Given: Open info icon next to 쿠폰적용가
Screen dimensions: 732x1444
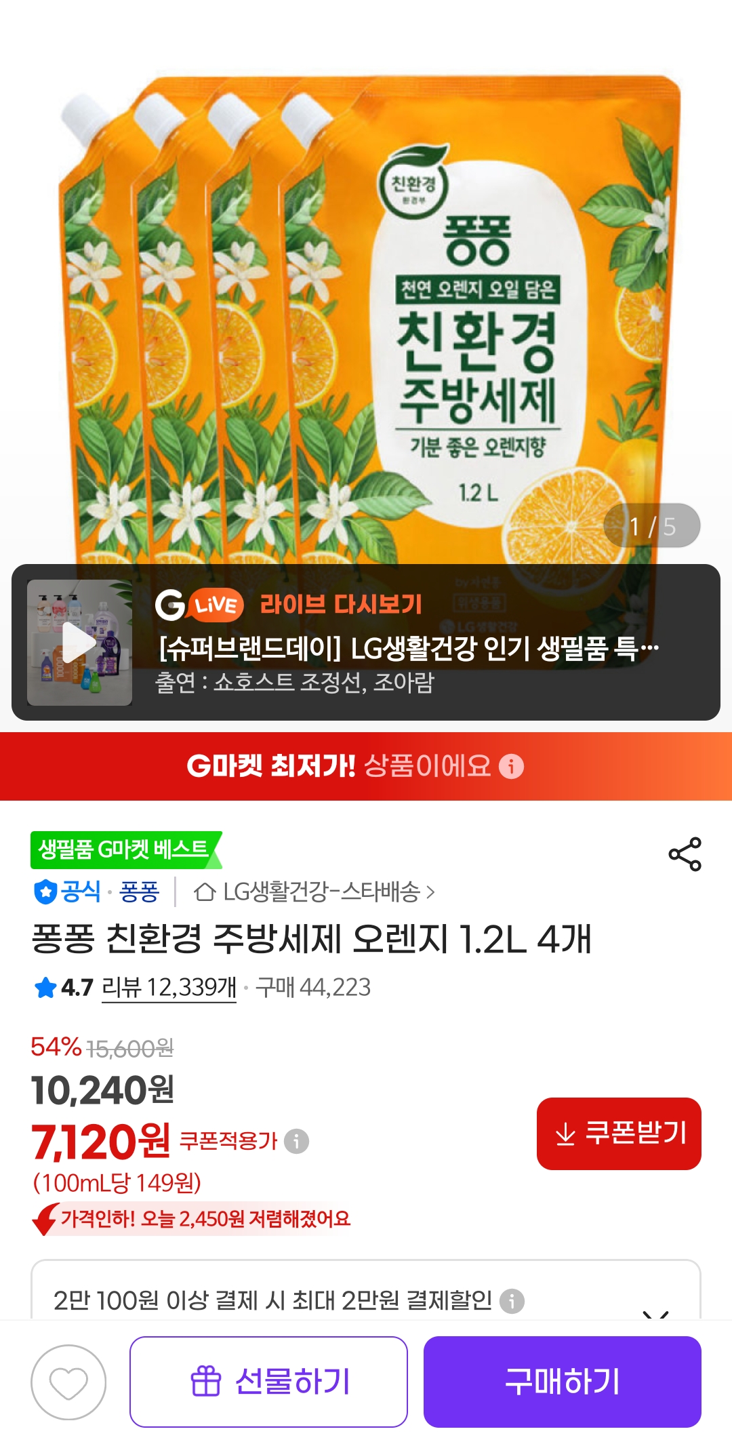Looking at the screenshot, I should [x=296, y=1141].
